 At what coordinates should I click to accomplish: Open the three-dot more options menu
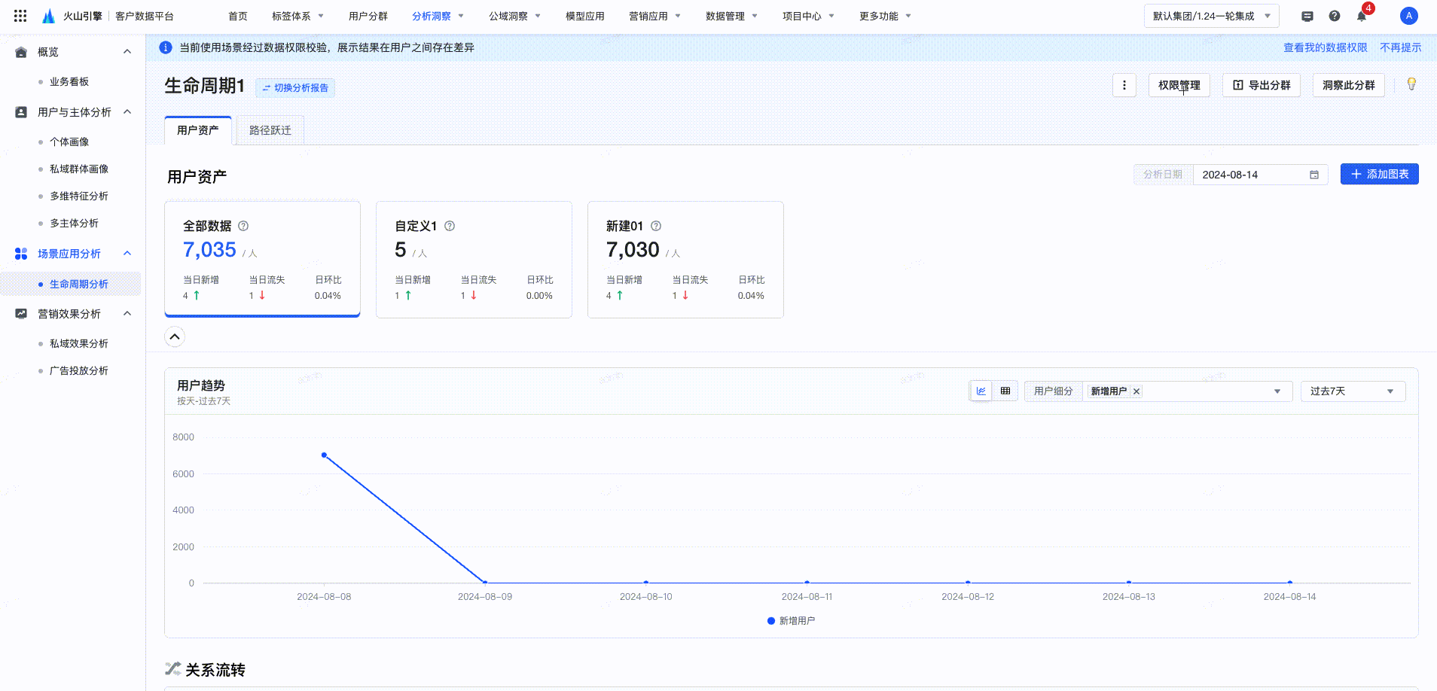[1124, 85]
